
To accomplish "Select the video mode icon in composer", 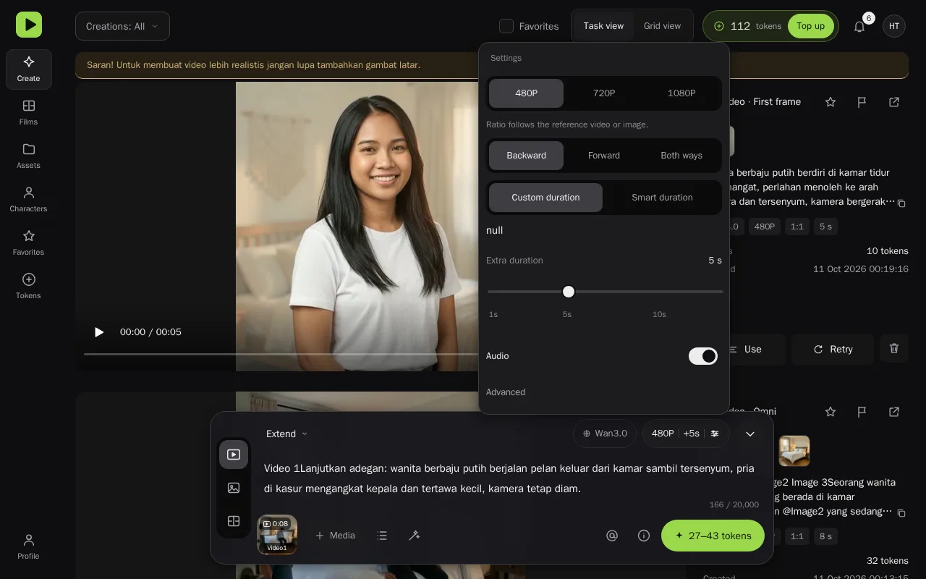I will (x=234, y=455).
